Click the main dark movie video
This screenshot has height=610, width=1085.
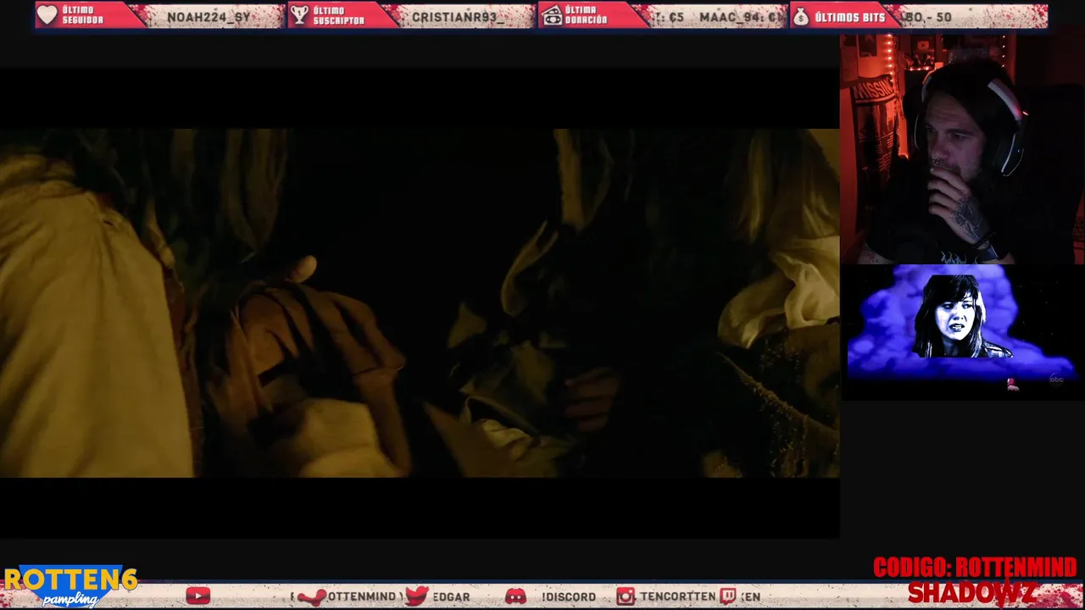click(420, 302)
